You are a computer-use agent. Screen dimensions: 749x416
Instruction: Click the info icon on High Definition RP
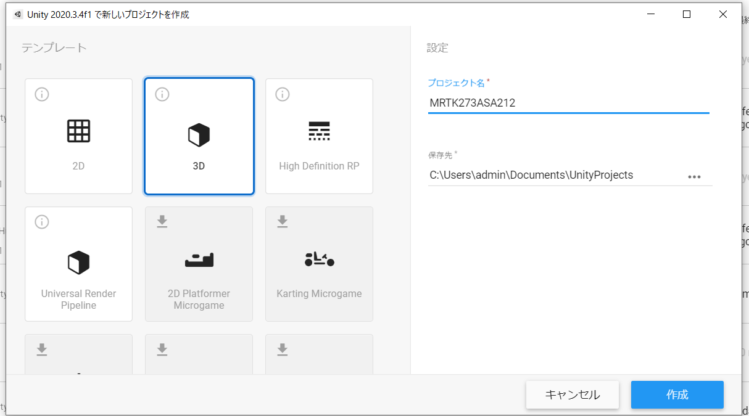coord(283,94)
